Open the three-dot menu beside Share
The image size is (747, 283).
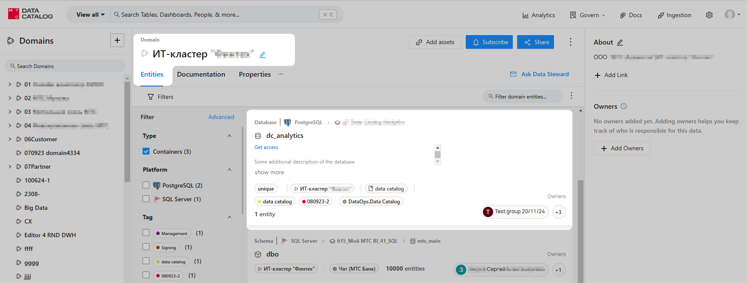coord(570,42)
